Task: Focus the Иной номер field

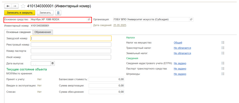Action: click(x=71, y=57)
